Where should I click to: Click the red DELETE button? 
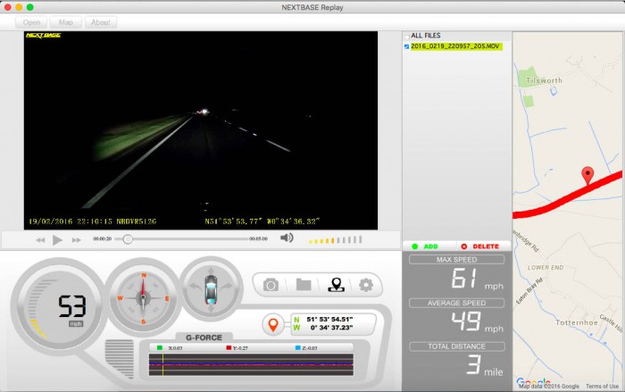pyautogui.click(x=480, y=246)
